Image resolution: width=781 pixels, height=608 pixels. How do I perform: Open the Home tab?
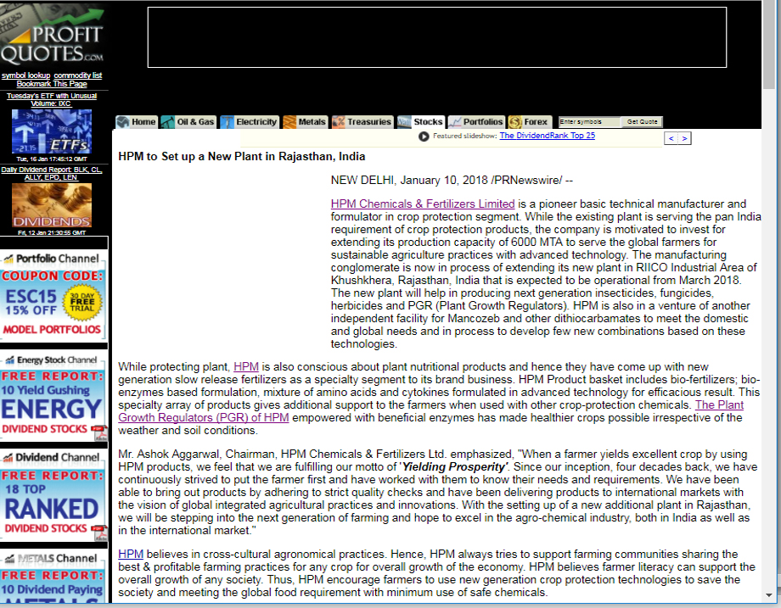click(x=137, y=122)
